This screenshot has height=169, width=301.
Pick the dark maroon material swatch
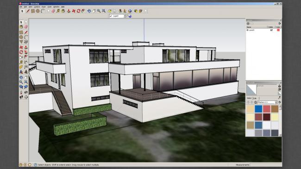[266, 117]
